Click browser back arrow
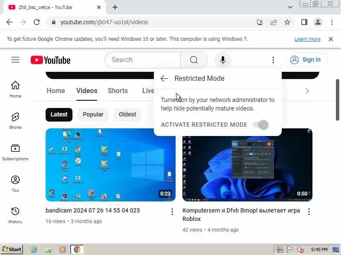The image size is (341, 255). click(9, 22)
